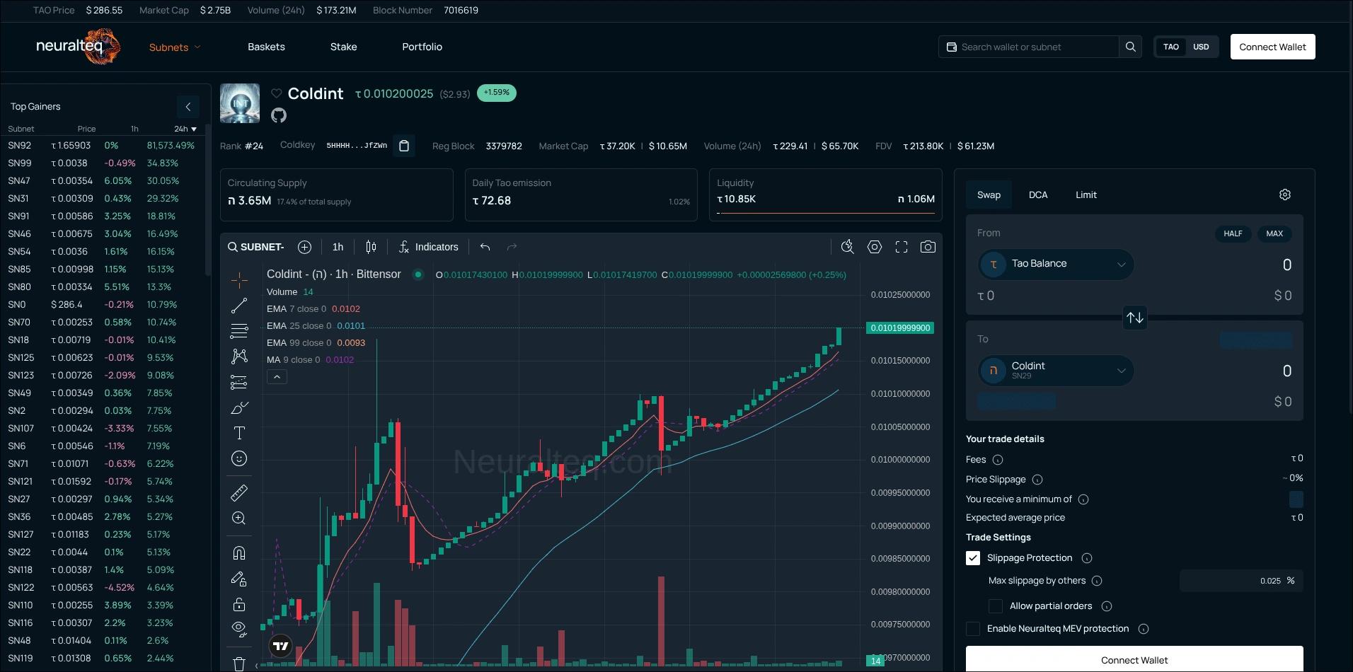Image resolution: width=1353 pixels, height=672 pixels.
Task: Select the crosshair cursor tool
Action: pos(239,280)
